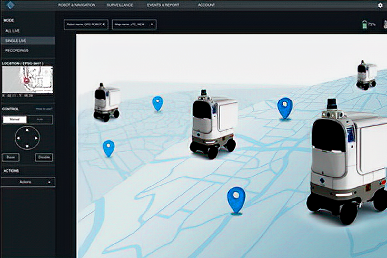Switch control to Manual mode

pyautogui.click(x=15, y=120)
